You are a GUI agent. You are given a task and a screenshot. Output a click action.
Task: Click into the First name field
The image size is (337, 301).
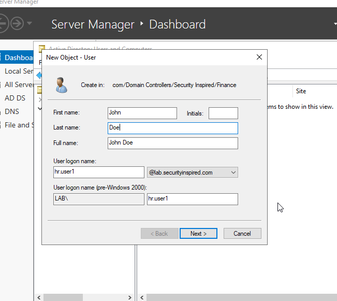142,113
